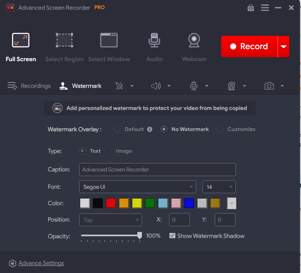Click the speaker sound icon

pyautogui.click(x=156, y=86)
